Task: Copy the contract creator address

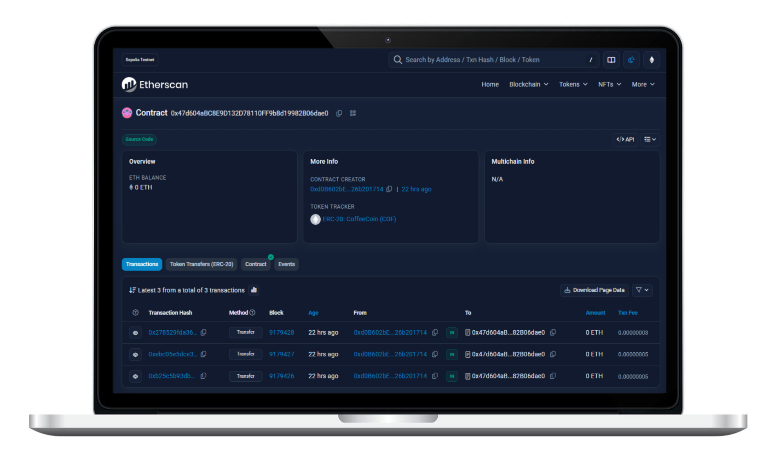Action: (x=389, y=189)
